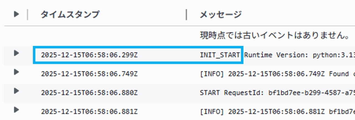Click the divider left of タイムスタンプ header

(27, 14)
